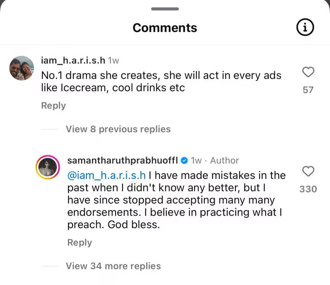This screenshot has height=285, width=330.
Task: Grab the sheet drag handle bar
Action: point(165,9)
